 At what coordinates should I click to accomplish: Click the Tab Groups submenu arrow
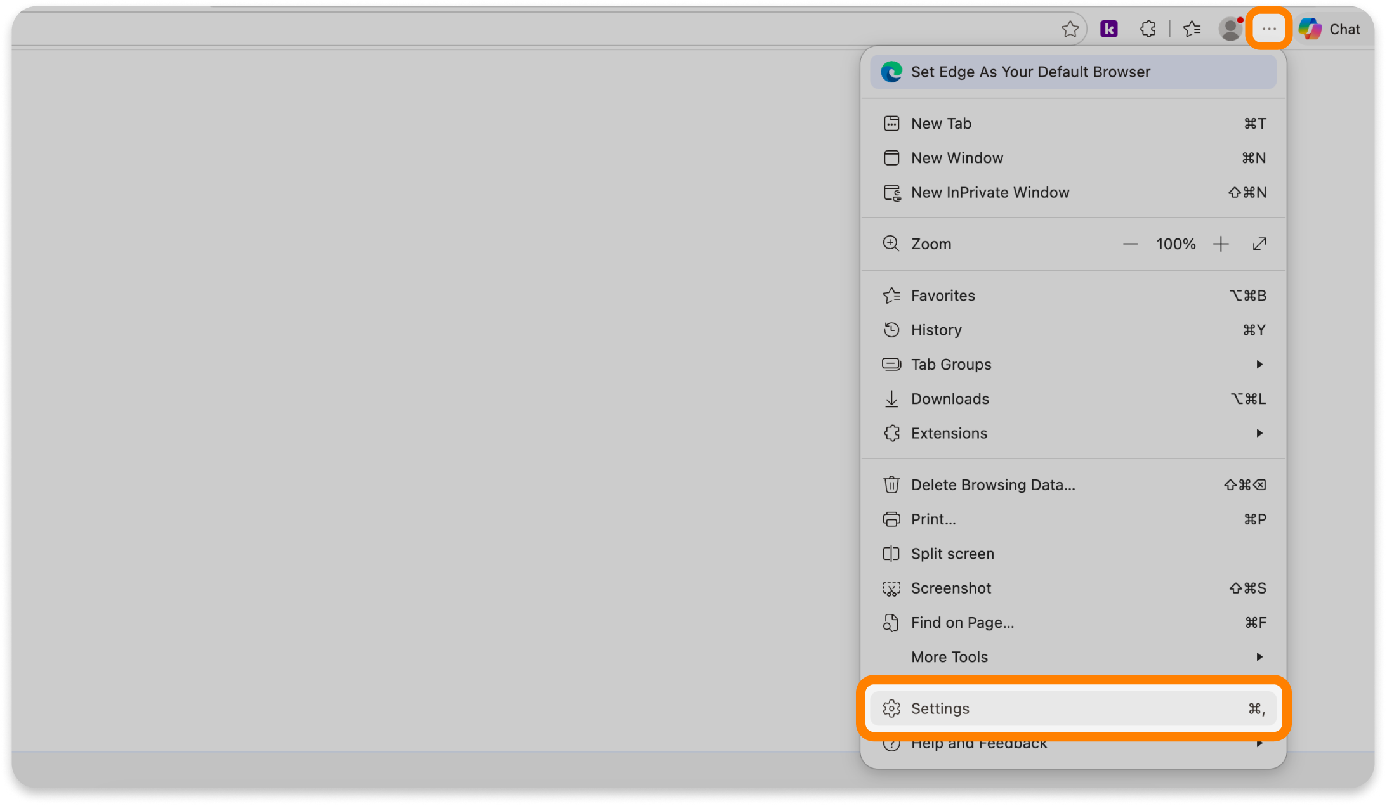pos(1259,365)
